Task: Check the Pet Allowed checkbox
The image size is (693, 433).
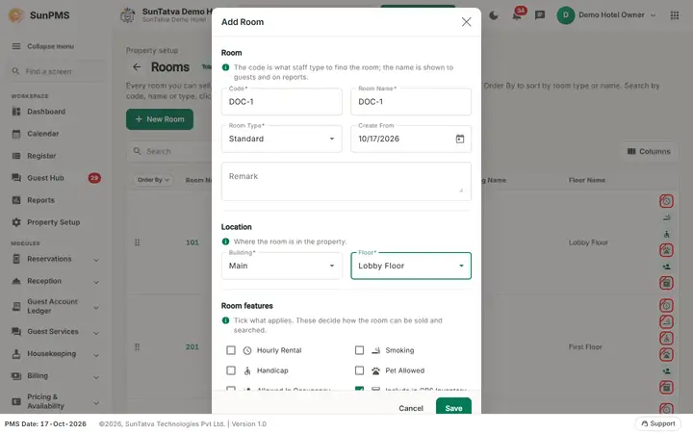Action: pos(359,370)
